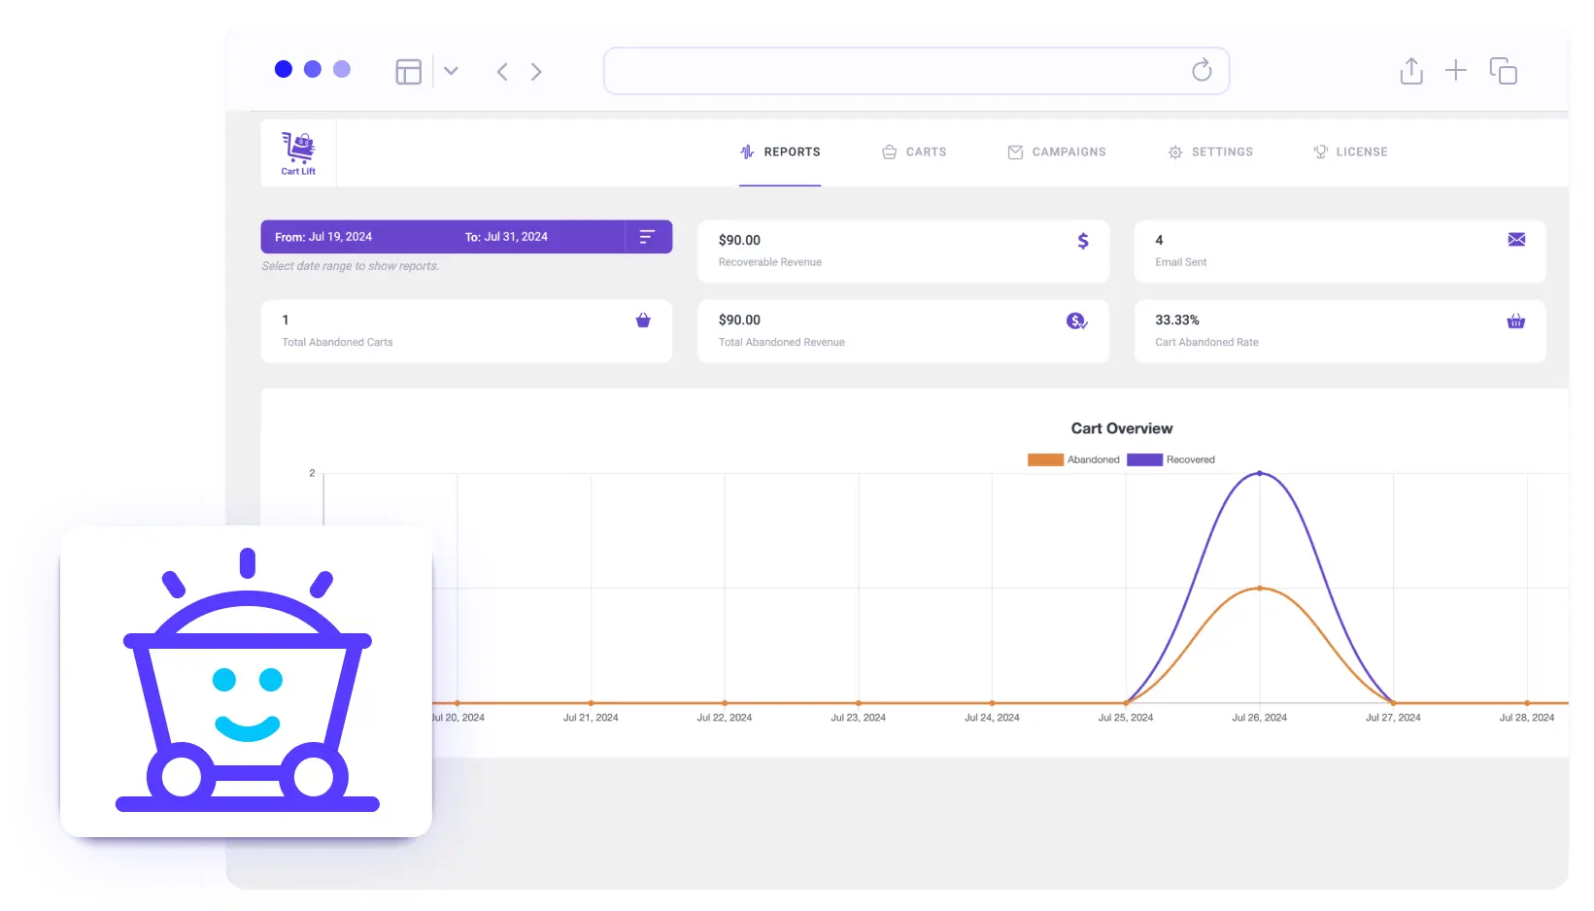Click the Campaigns envelope icon
Screen dimensions: 1594x911
pos(1015,152)
